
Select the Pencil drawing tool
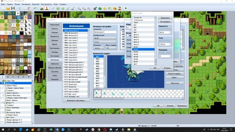point(53,8)
